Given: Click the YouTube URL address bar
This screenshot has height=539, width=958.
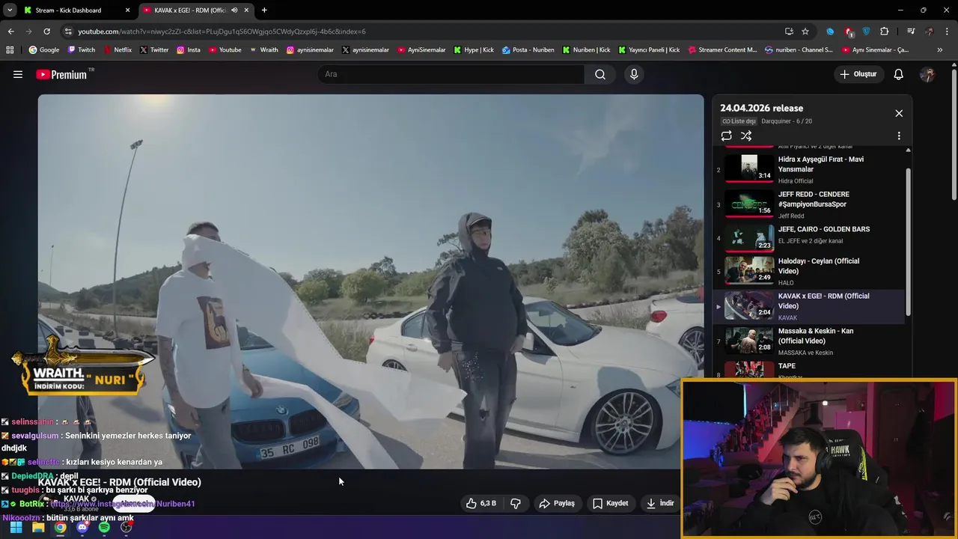Looking at the screenshot, I should click(x=427, y=31).
